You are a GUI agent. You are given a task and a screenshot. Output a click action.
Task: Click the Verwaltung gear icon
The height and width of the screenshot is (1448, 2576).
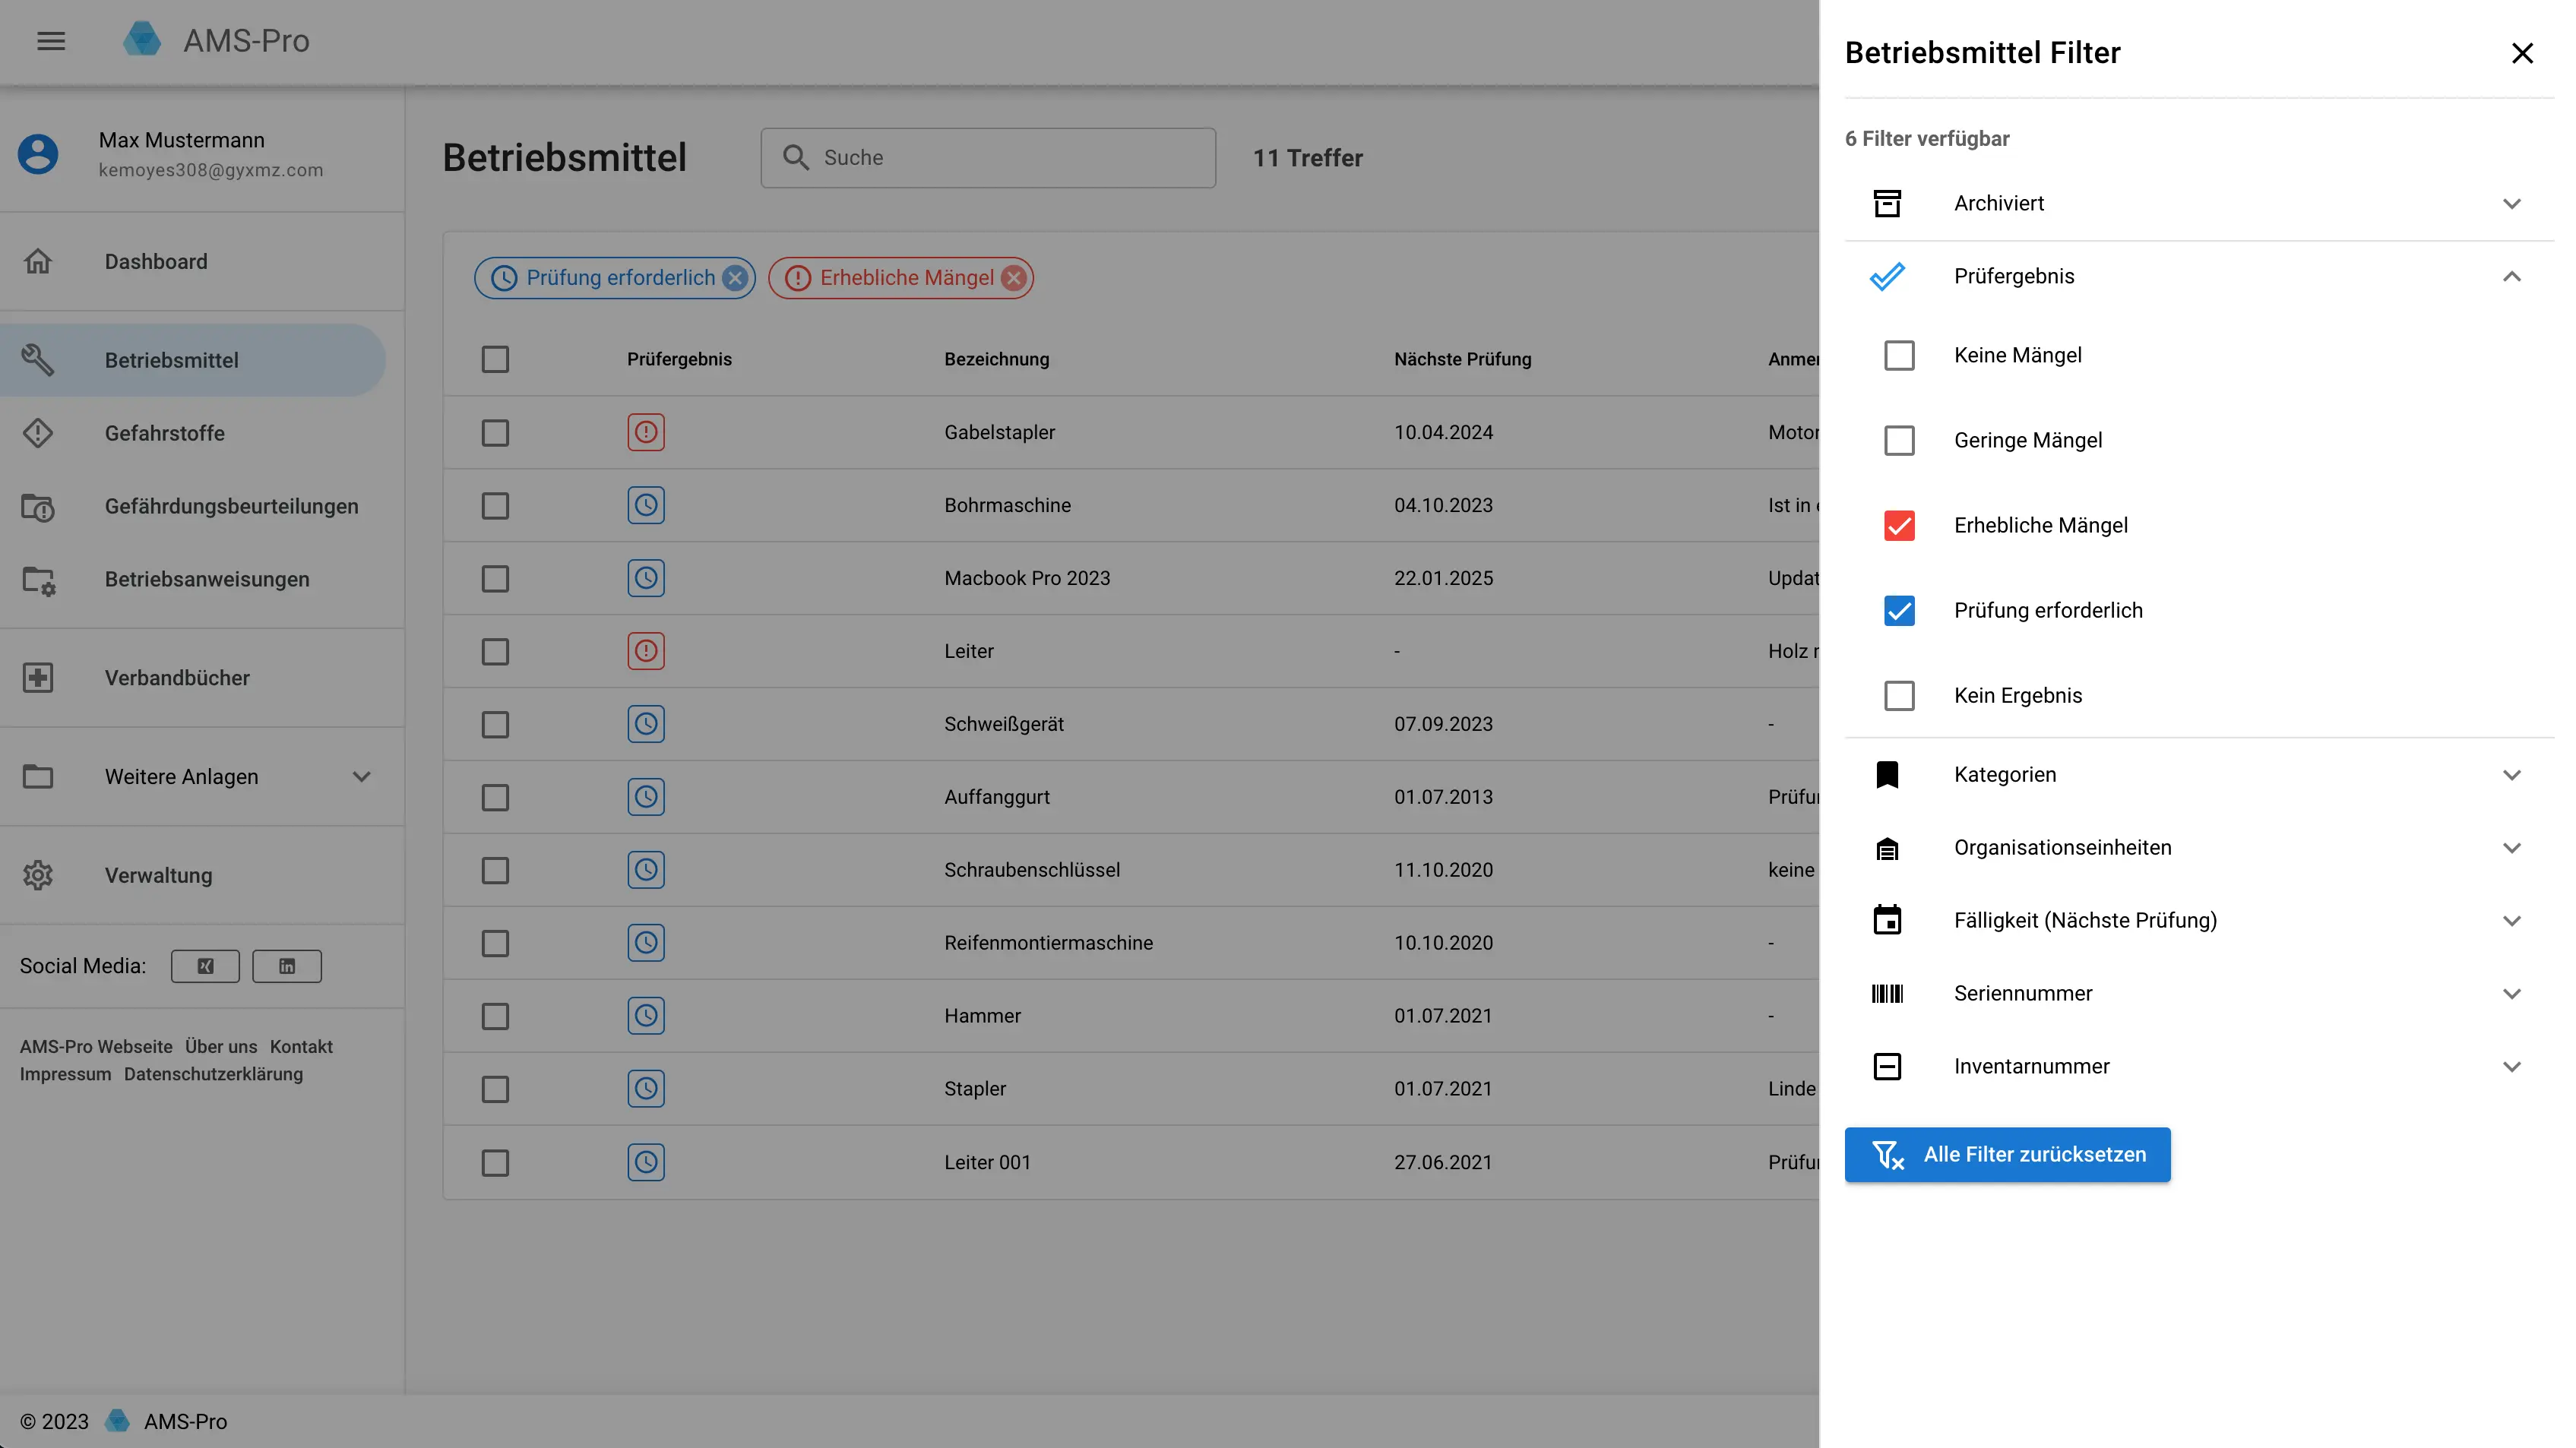pyautogui.click(x=38, y=875)
